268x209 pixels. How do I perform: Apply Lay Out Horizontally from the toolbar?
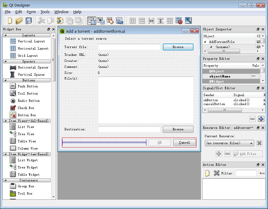[132, 21]
